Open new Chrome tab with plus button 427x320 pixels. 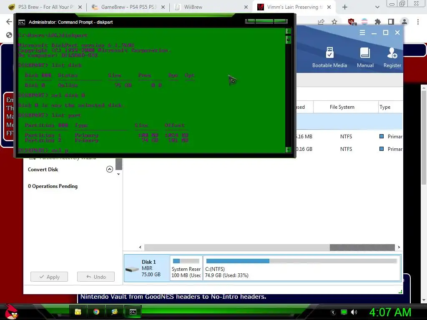345,7
